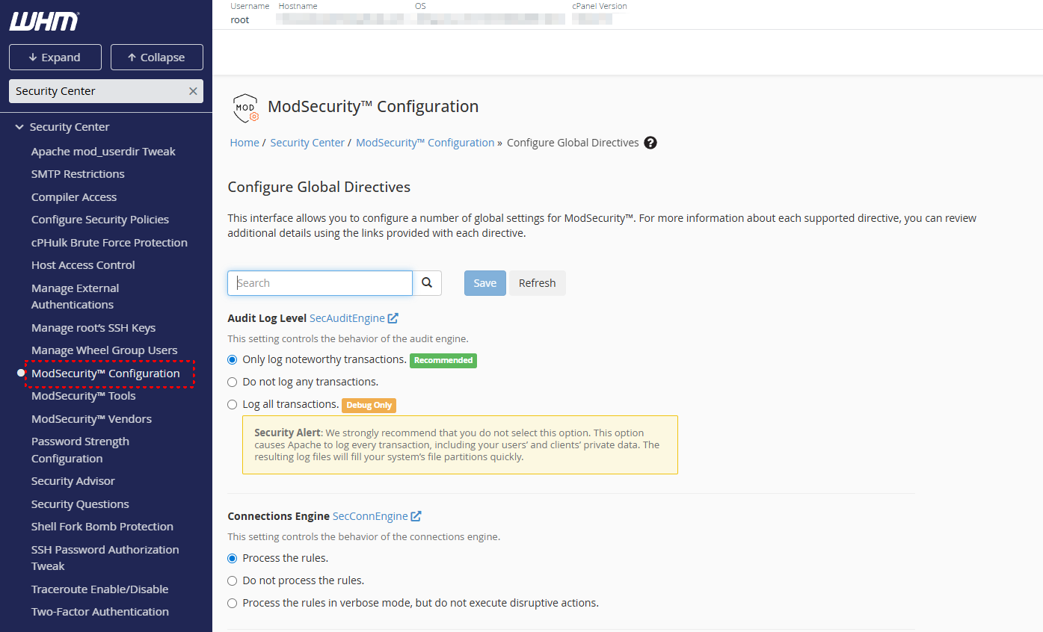The width and height of the screenshot is (1043, 632).
Task: Open Compiler Access menu item
Action: 74,197
